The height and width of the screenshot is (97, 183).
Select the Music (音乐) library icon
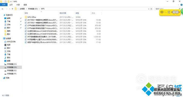click(x=5, y=58)
